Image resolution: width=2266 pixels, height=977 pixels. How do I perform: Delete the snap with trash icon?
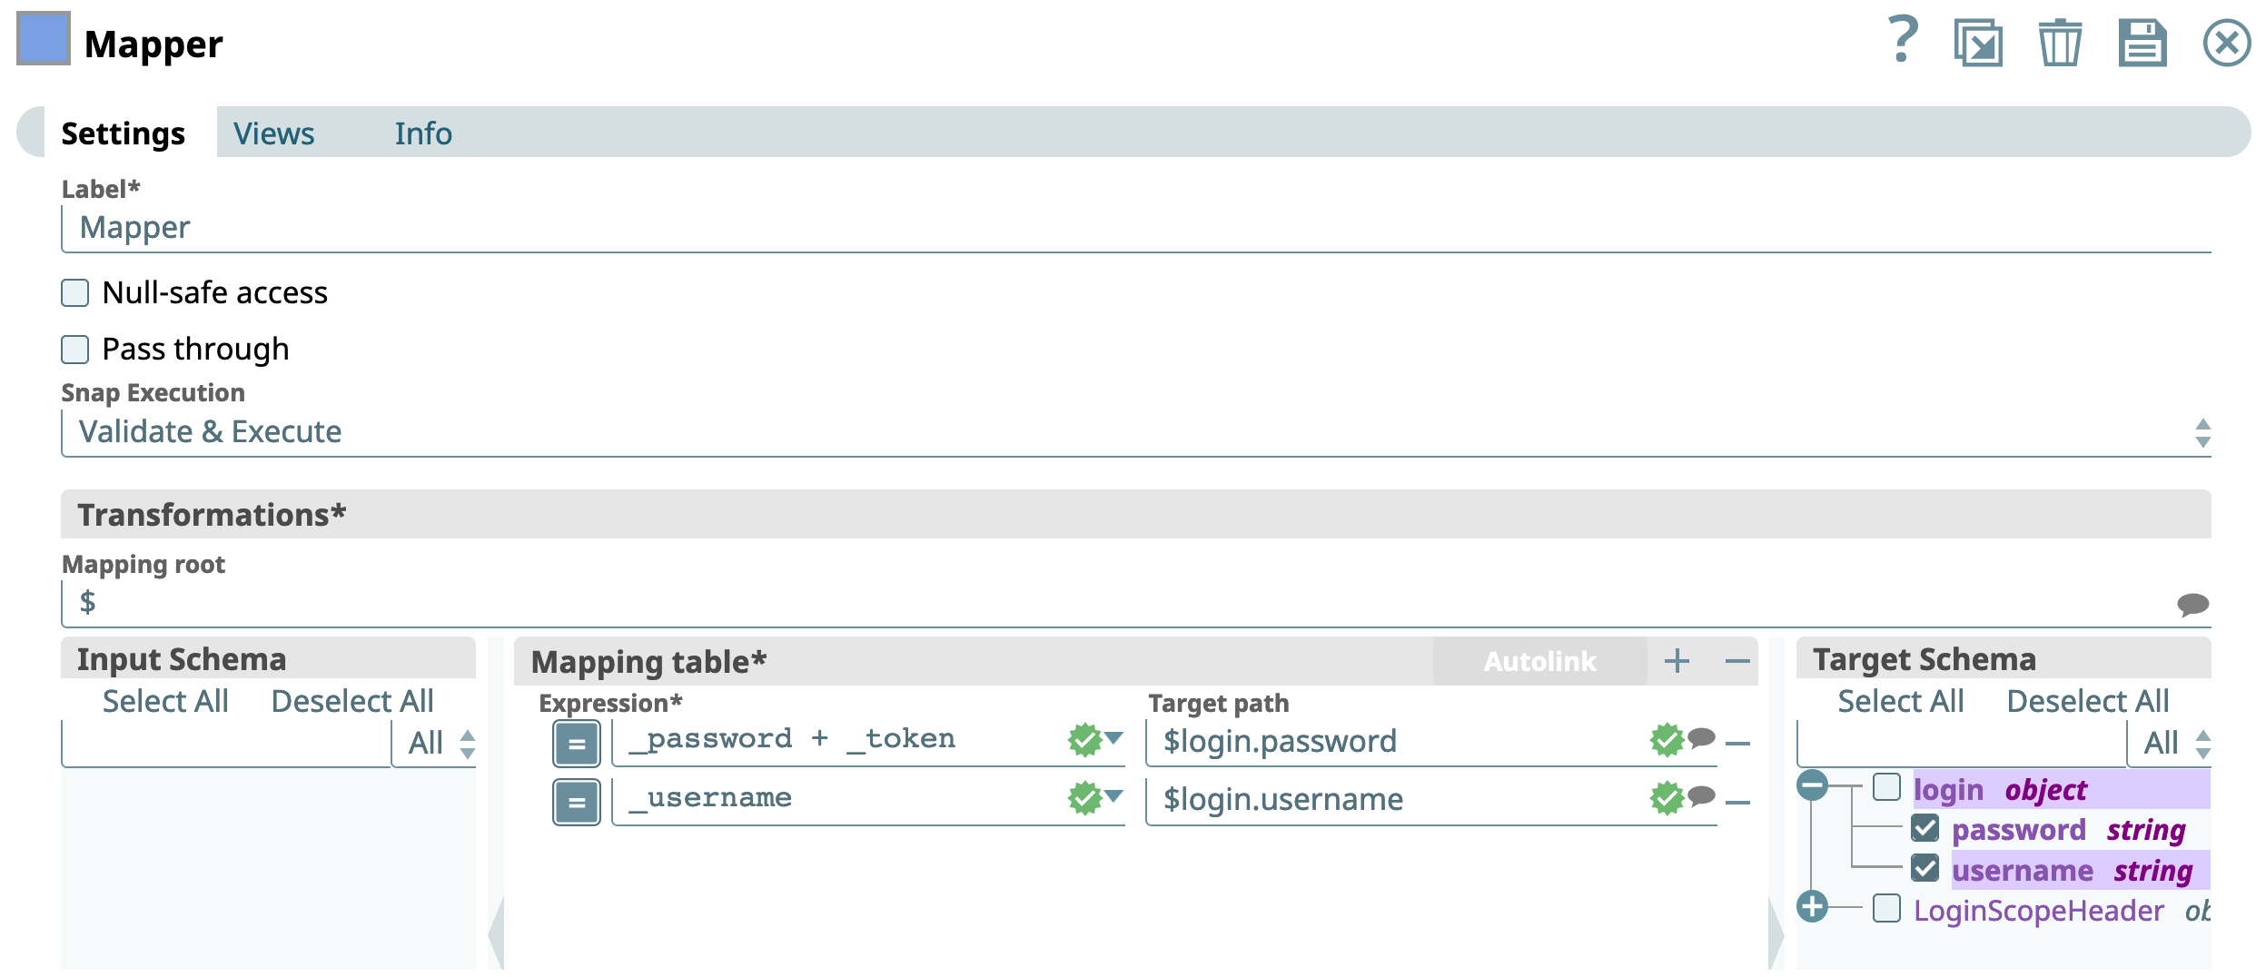2060,43
